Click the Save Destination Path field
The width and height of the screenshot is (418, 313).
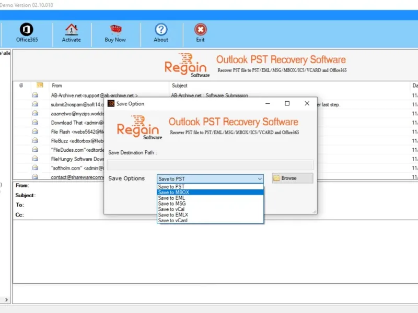[211, 165]
